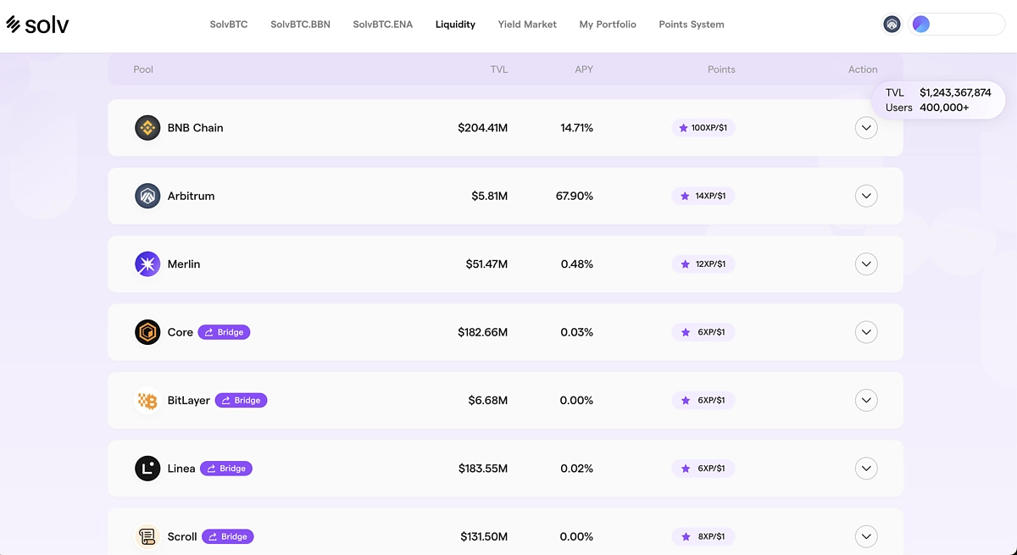The height and width of the screenshot is (555, 1017).
Task: Click the BNB Chain pool name
Action: 196,128
